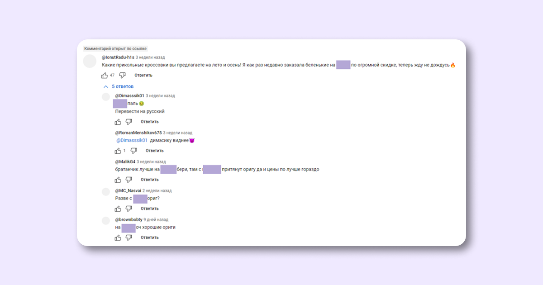543x285 pixels.
Task: Open the @brownbobty profile avatar
Action: pyautogui.click(x=106, y=221)
